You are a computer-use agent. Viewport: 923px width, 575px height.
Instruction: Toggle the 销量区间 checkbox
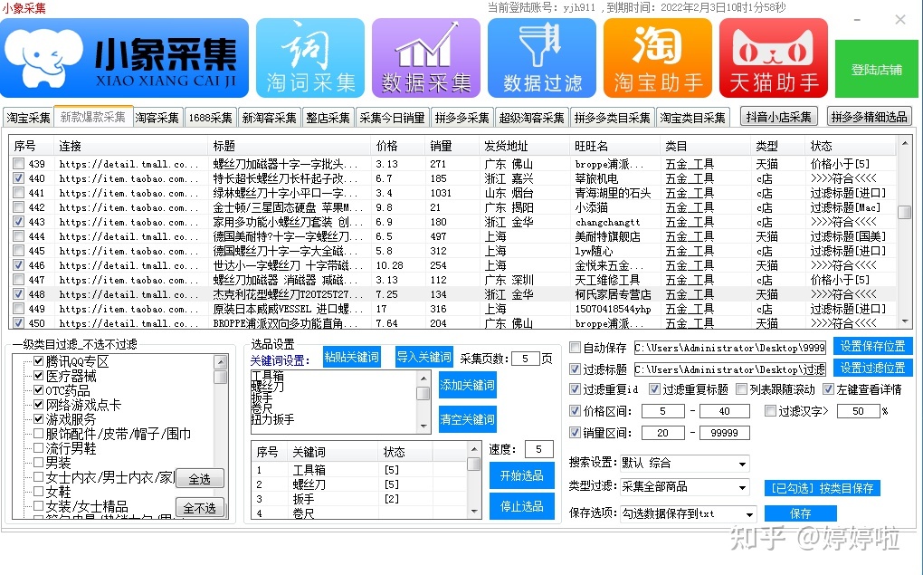click(x=576, y=433)
